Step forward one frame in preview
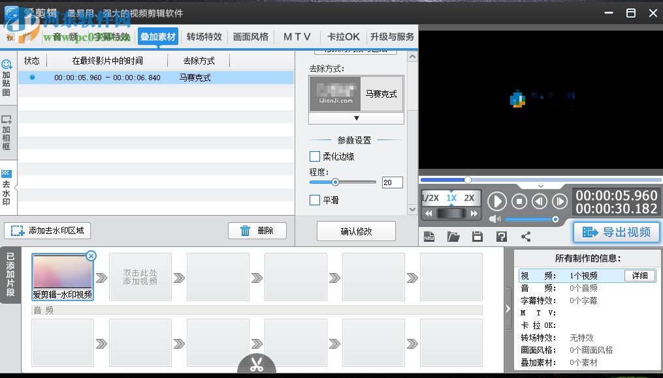 (x=560, y=201)
